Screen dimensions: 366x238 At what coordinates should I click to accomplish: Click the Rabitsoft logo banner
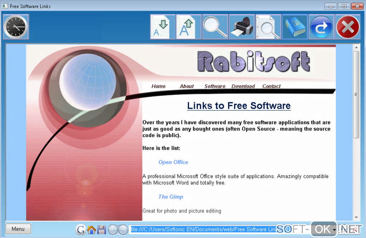tap(254, 62)
